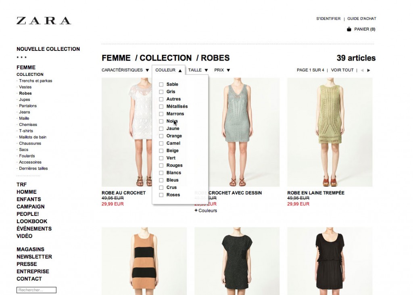Click the plus icon beside Couleurs
Image resolution: width=413 pixels, height=295 pixels.
click(x=196, y=210)
